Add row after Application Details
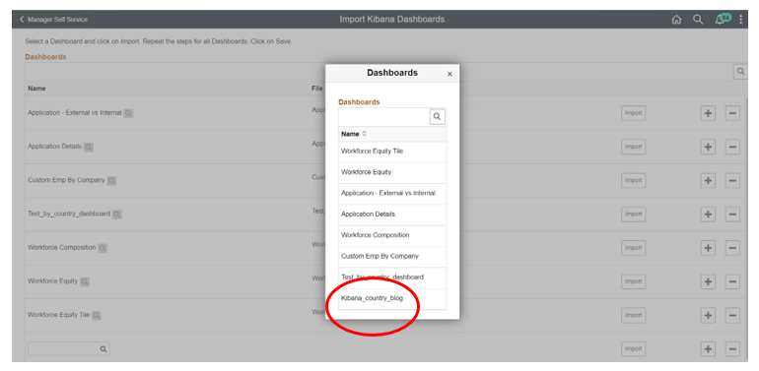Screen dimensions: 759x371 [x=708, y=147]
